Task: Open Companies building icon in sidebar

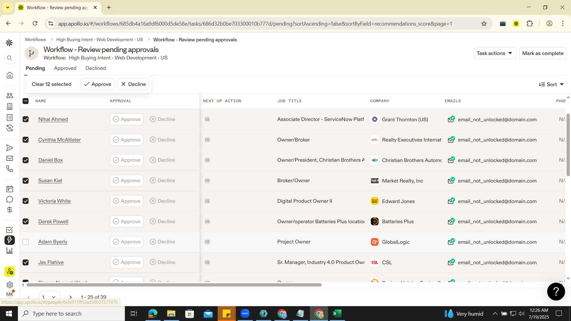Action: coord(10,106)
